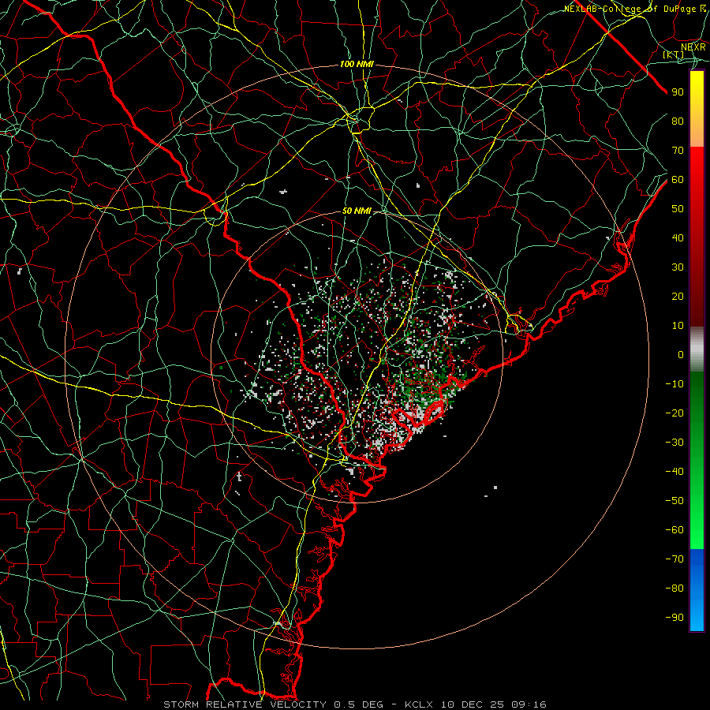Image resolution: width=710 pixels, height=710 pixels.
Task: Click the "STORM RELATIVE VELOCITY 0.5 DEG" caption
Action: tap(273, 704)
